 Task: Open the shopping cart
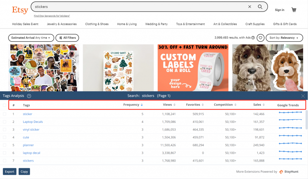coord(294,10)
